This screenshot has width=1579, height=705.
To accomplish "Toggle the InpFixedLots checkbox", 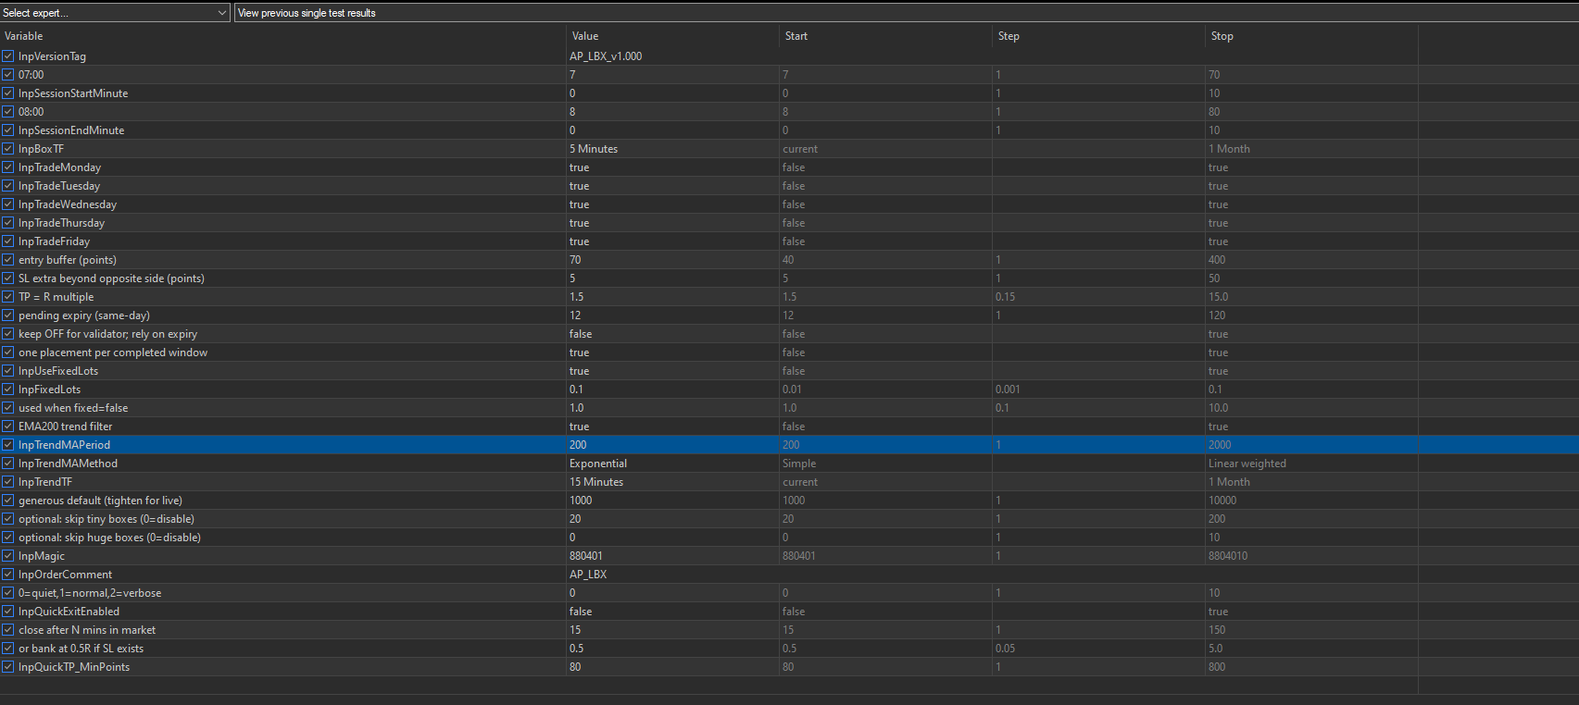I will pos(8,390).
